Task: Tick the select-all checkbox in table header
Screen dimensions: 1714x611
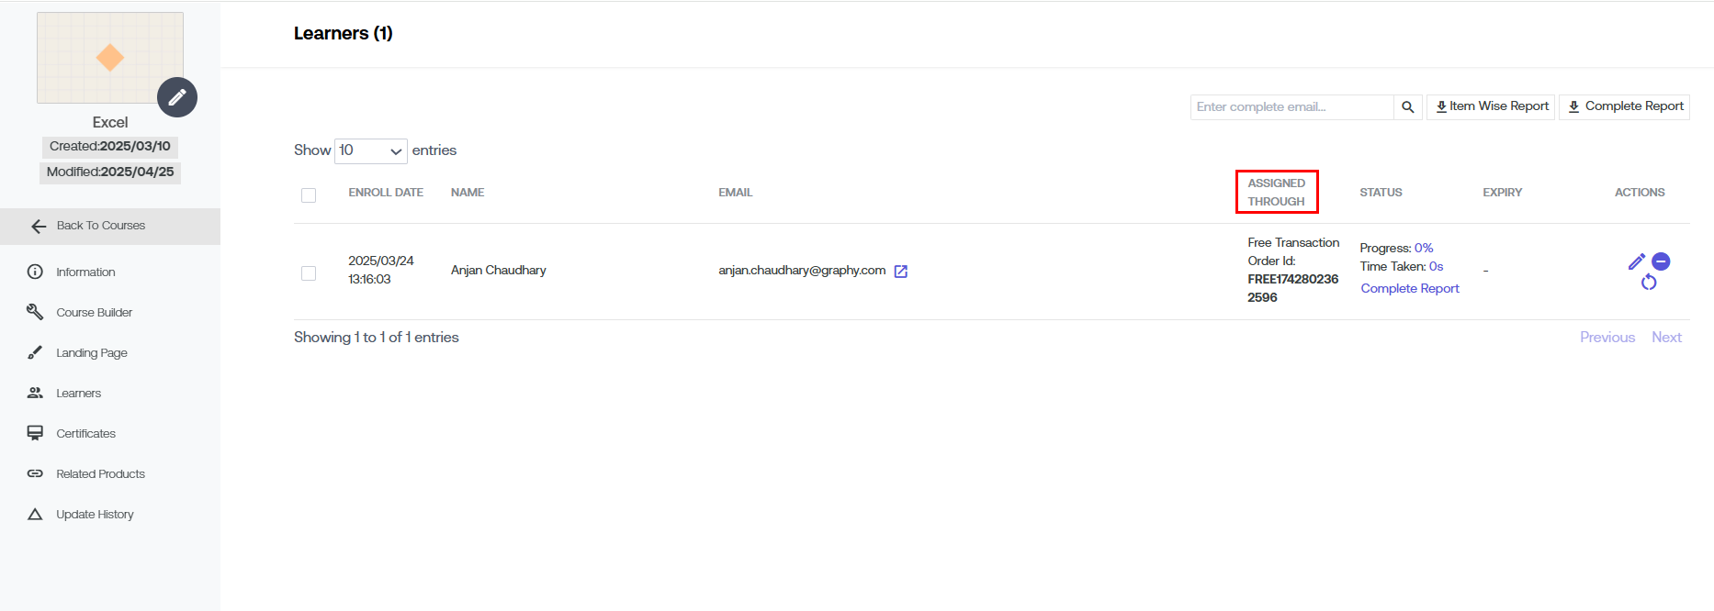Action: [309, 195]
